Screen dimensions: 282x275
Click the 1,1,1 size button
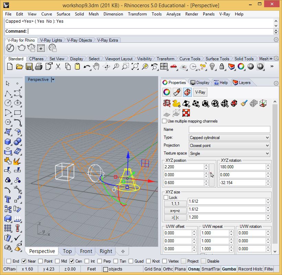(x=175, y=203)
